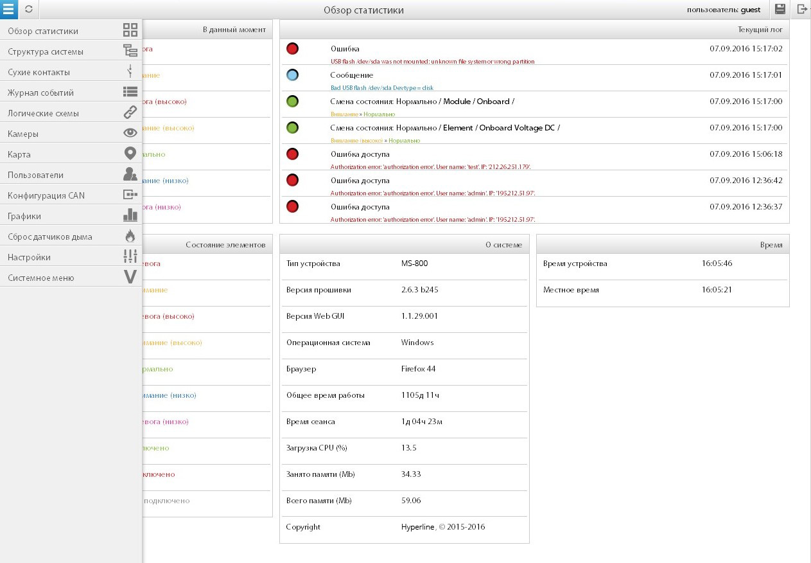Viewport: 811px width, 563px height.
Task: Click the contact icon beside Сухие контакты
Action: [130, 71]
